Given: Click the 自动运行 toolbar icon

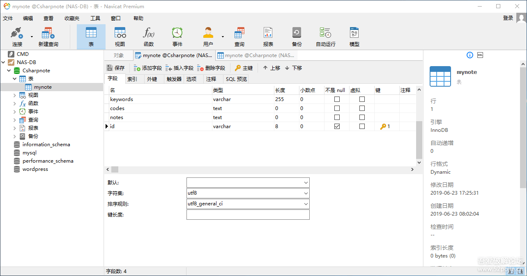Looking at the screenshot, I should [x=325, y=36].
